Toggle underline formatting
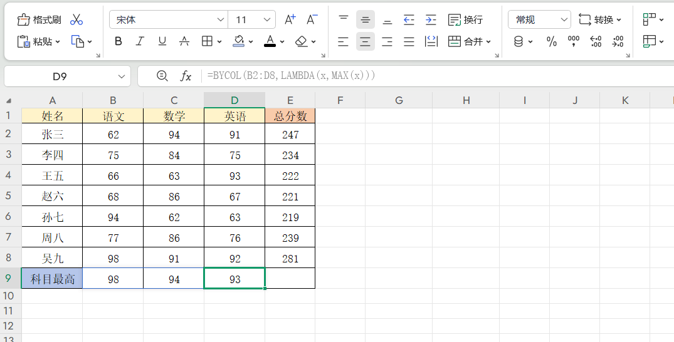This screenshot has height=342, width=674. click(x=162, y=42)
